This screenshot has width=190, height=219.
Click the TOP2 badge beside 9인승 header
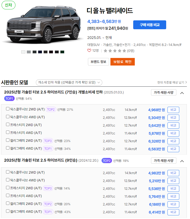click(107, 161)
